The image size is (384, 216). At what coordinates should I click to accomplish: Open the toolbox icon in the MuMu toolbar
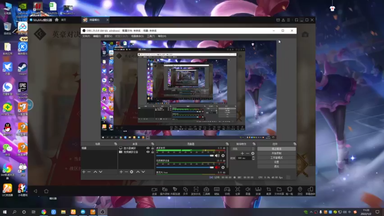206,190
